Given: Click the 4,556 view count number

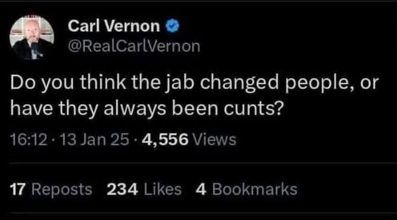Looking at the screenshot, I should 165,140.
